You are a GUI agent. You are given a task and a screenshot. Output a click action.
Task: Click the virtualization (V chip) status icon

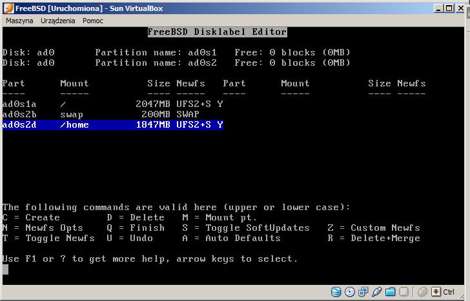(404, 292)
